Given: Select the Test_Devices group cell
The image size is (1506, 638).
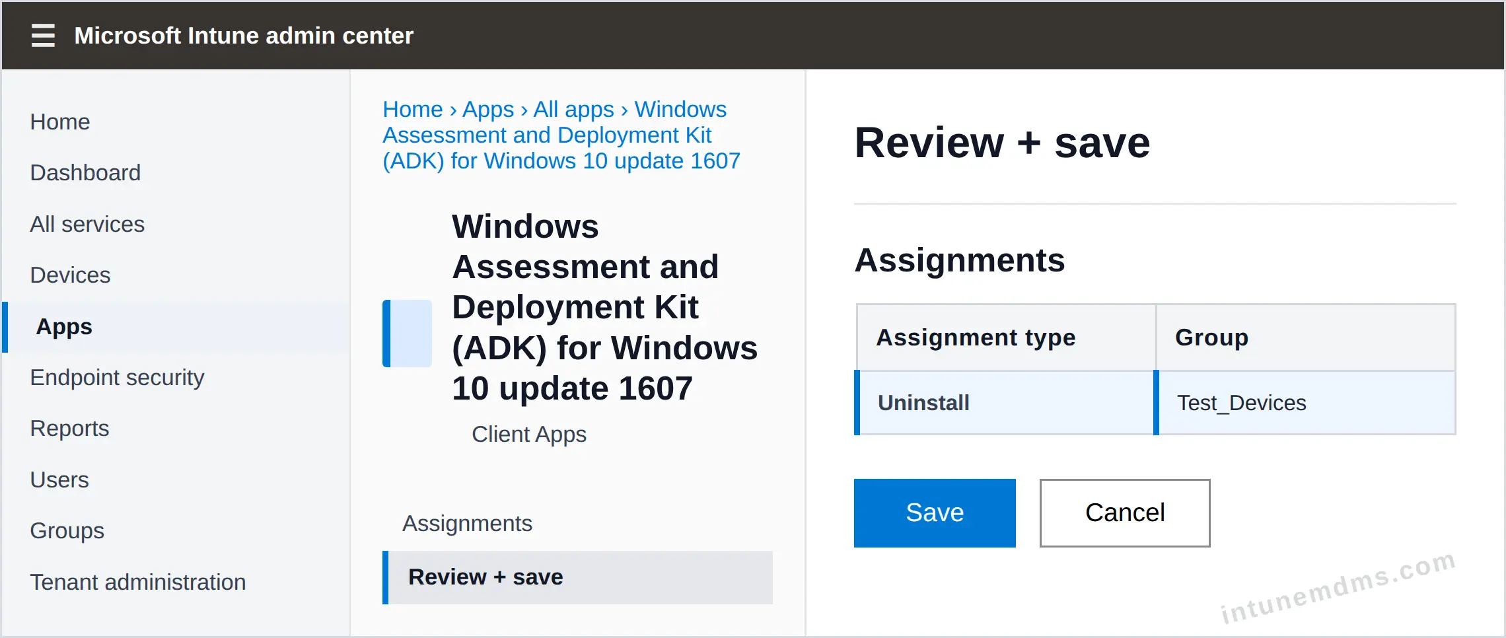Looking at the screenshot, I should [1305, 403].
